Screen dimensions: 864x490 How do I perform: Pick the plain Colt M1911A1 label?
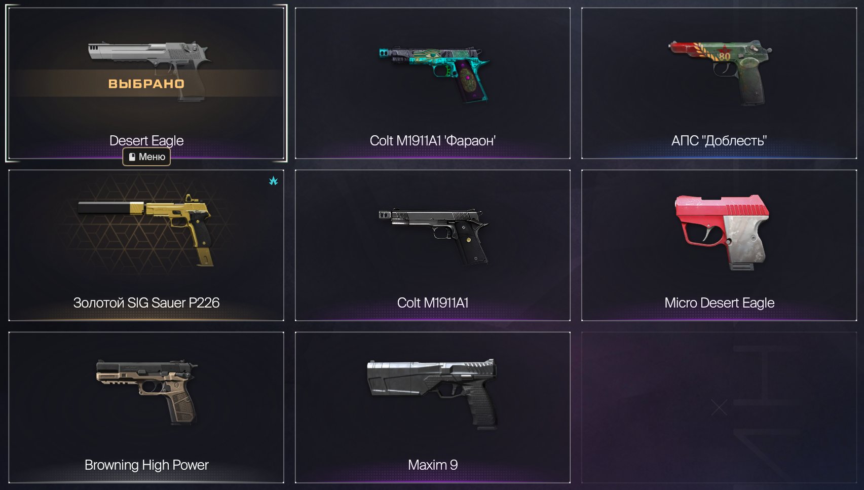433,303
